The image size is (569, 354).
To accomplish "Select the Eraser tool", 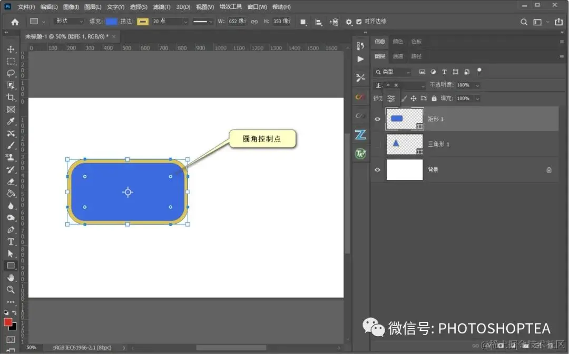I will 11,181.
